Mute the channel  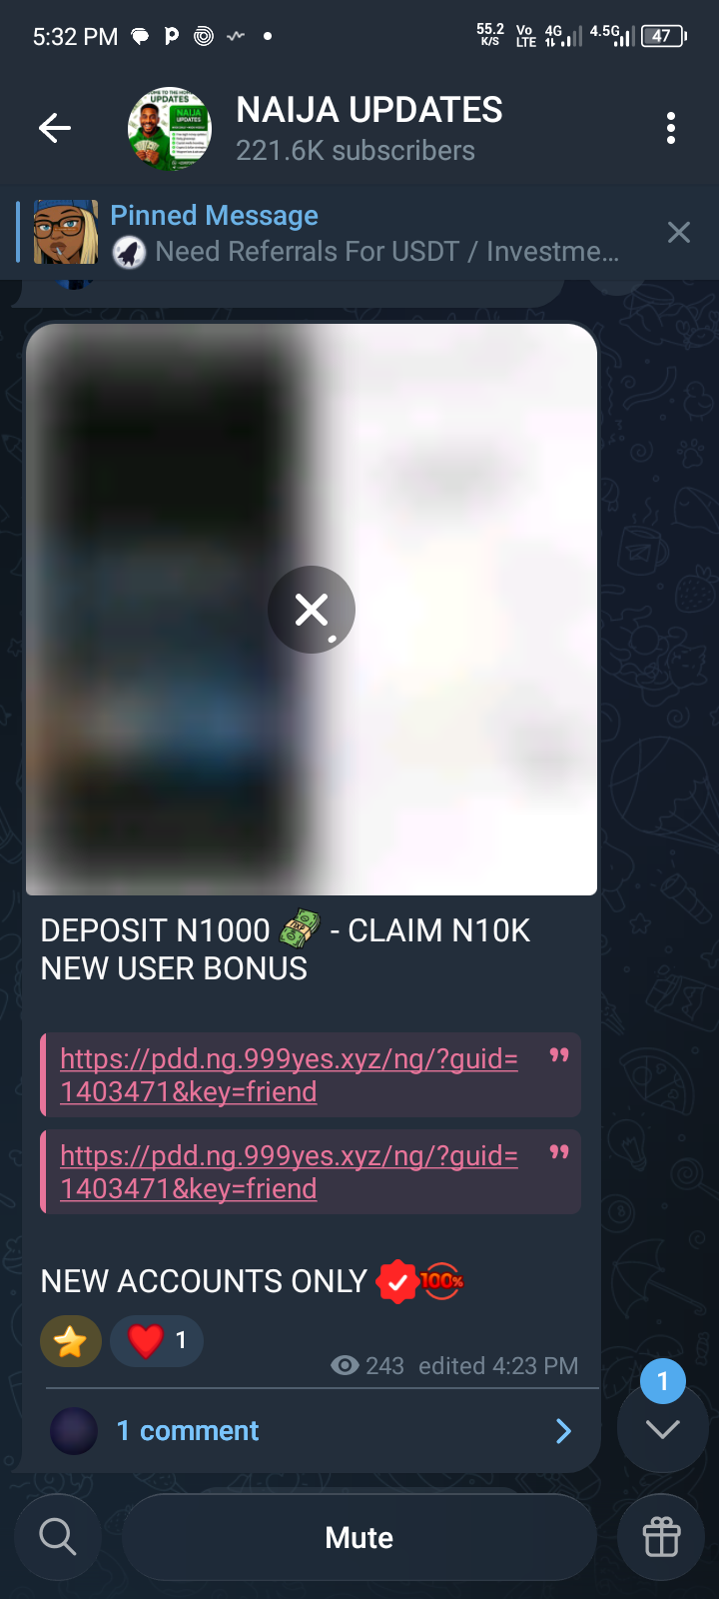[x=359, y=1537]
